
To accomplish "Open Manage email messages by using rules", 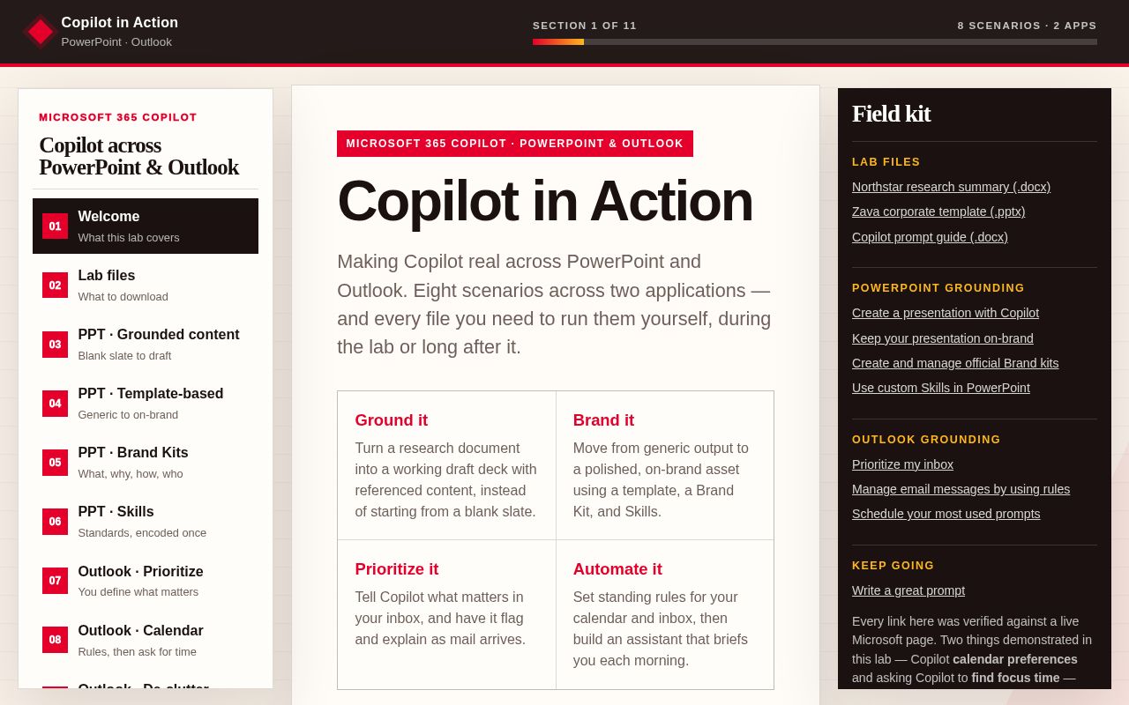I will click(x=961, y=489).
